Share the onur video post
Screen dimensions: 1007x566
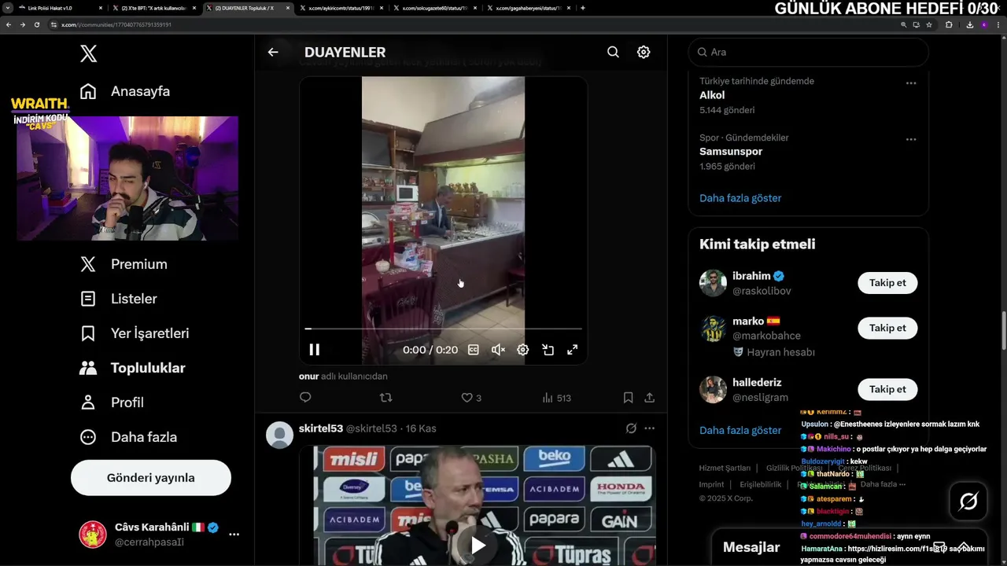pos(650,398)
